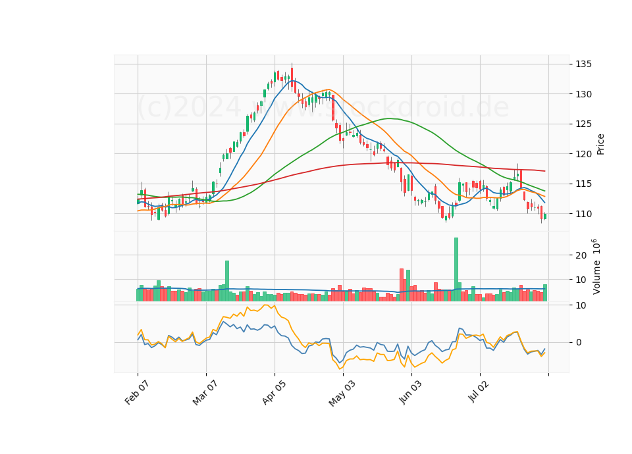This screenshot has height=454, width=632.
Task: Click the 10 label on the oscillator axis
Action: coord(581,305)
